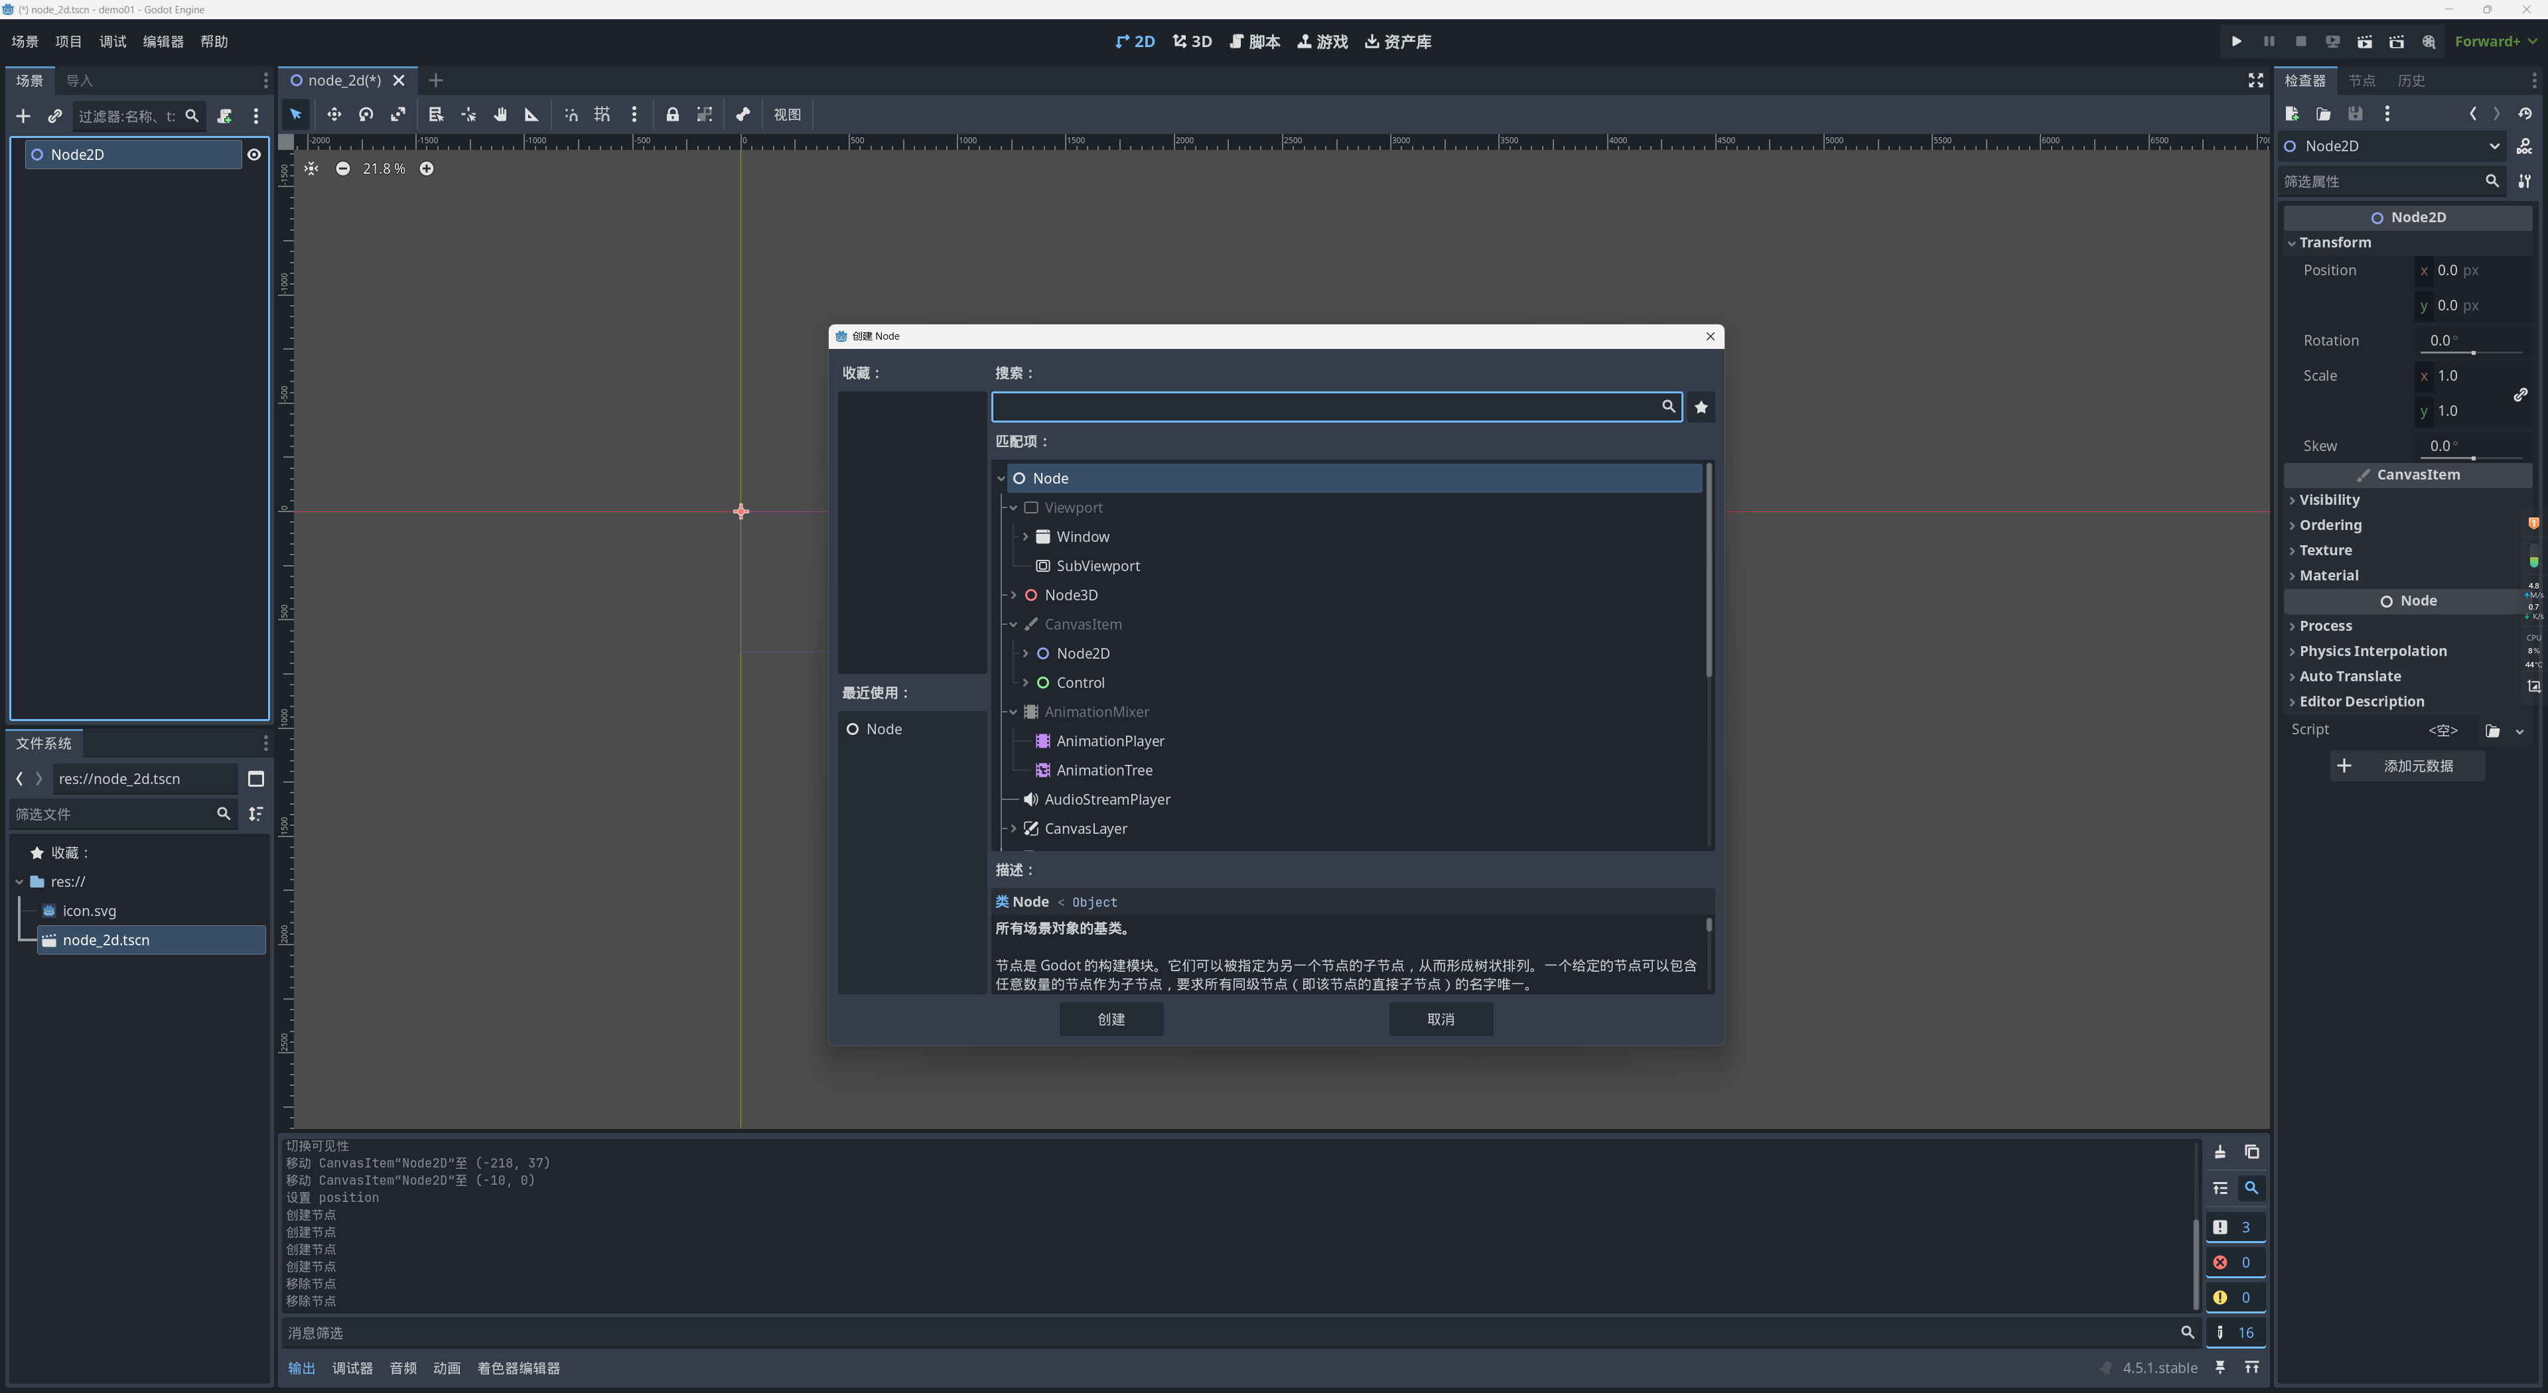Click the 取消 button

1440,1020
